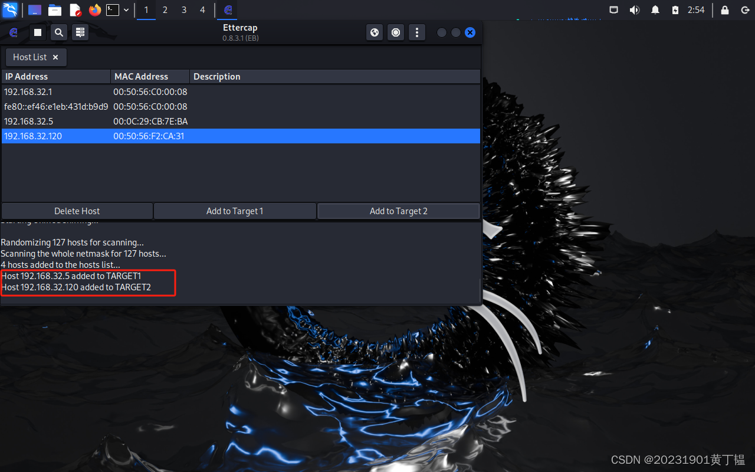Expand the terminal dropdown arrow in the taskbar
Viewport: 755px width, 472px height.
click(126, 10)
